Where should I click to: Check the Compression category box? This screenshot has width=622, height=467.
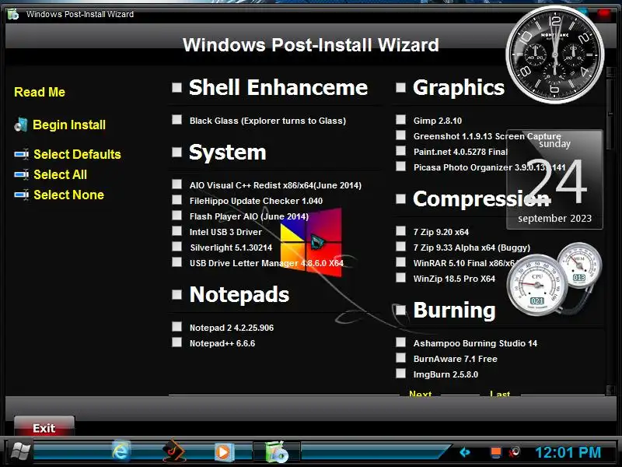pos(400,198)
